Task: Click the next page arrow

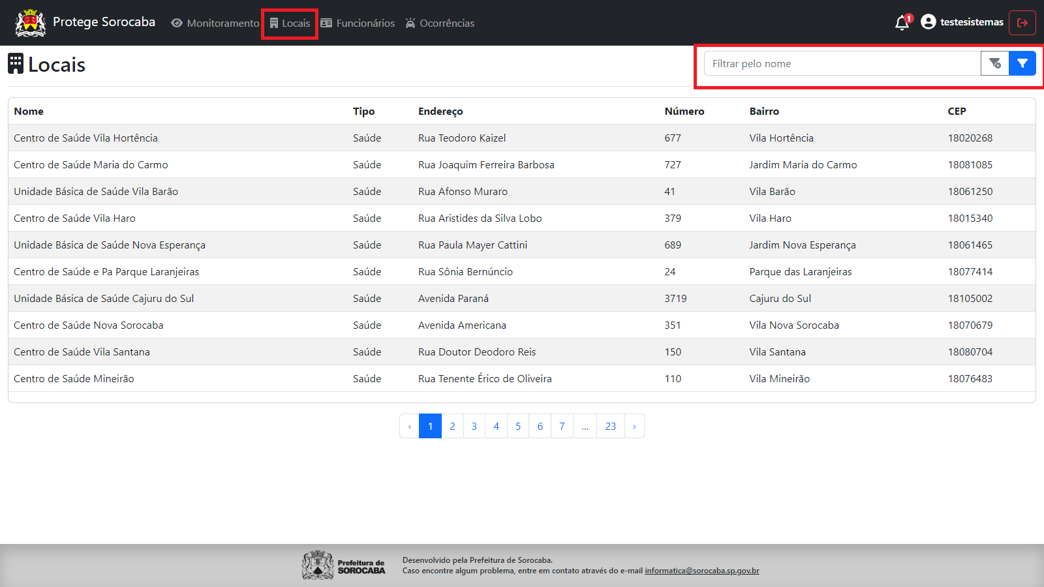Action: coord(634,426)
